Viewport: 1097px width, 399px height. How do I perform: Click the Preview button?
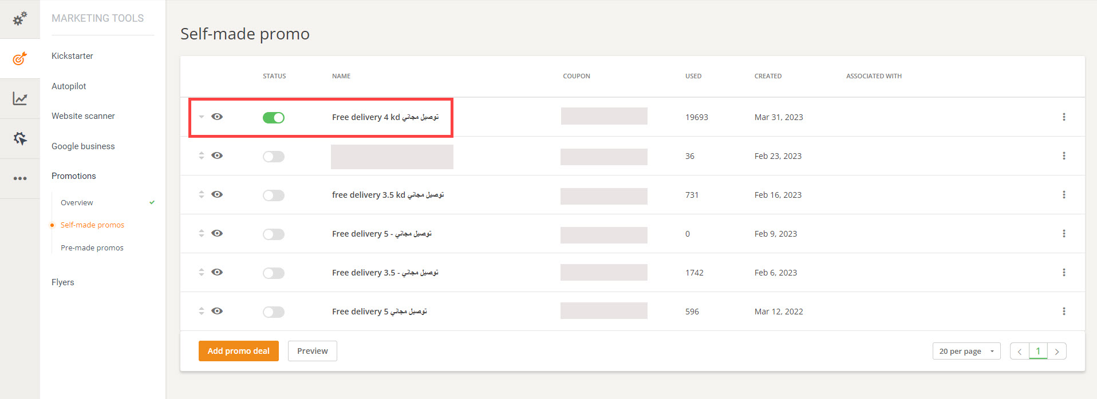[x=312, y=351]
